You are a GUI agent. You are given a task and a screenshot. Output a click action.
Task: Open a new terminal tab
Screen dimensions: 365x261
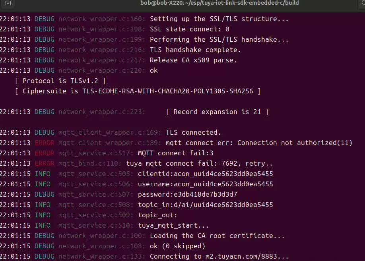[8, 3]
